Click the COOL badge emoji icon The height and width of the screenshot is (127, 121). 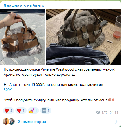[44, 111]
